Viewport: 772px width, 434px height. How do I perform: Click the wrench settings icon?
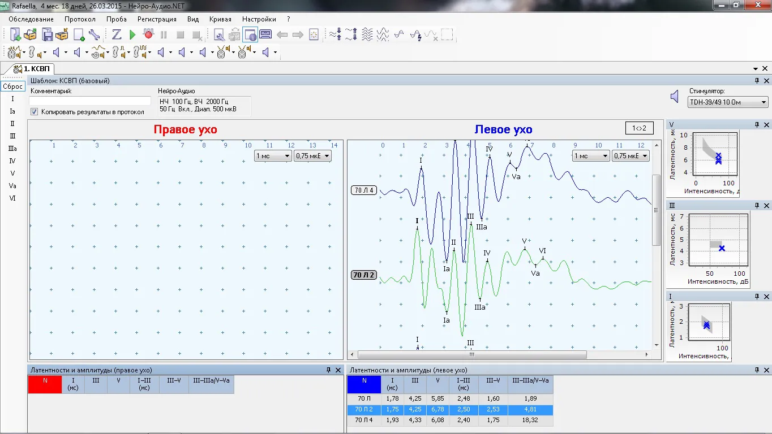click(x=94, y=35)
